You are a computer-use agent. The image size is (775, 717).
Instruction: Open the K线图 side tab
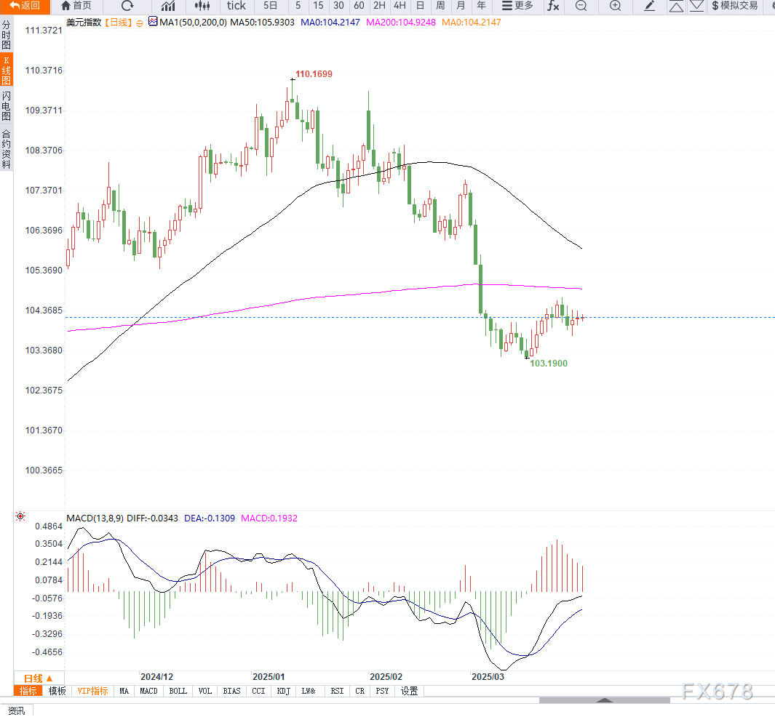tap(7, 71)
